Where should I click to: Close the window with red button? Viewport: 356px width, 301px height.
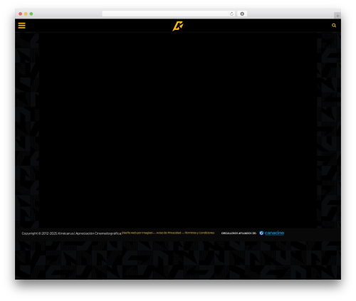[x=21, y=14]
